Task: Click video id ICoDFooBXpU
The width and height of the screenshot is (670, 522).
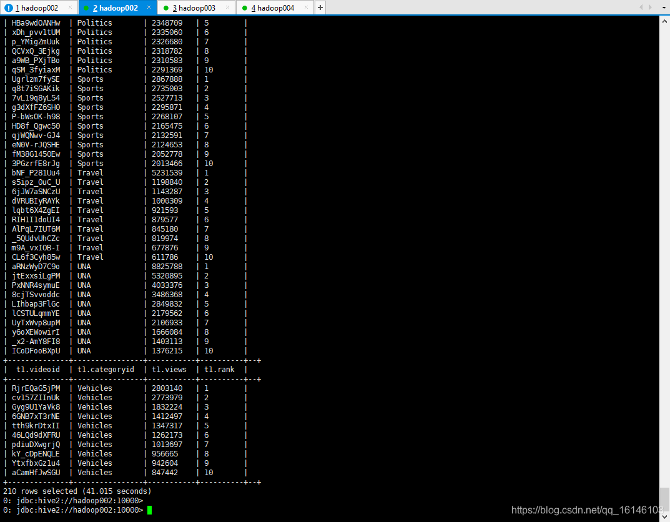Action: coord(36,351)
